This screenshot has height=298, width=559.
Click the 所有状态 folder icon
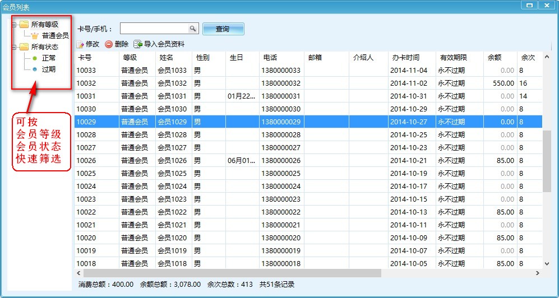[x=24, y=47]
